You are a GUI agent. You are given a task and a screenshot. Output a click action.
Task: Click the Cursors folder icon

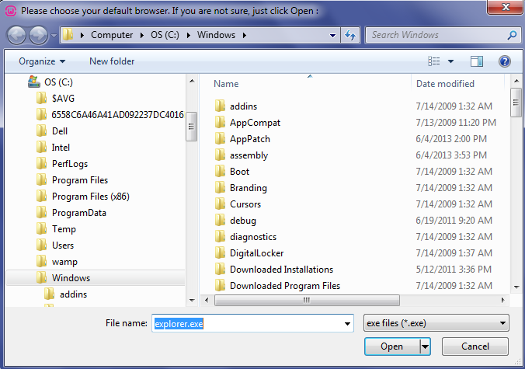point(220,204)
